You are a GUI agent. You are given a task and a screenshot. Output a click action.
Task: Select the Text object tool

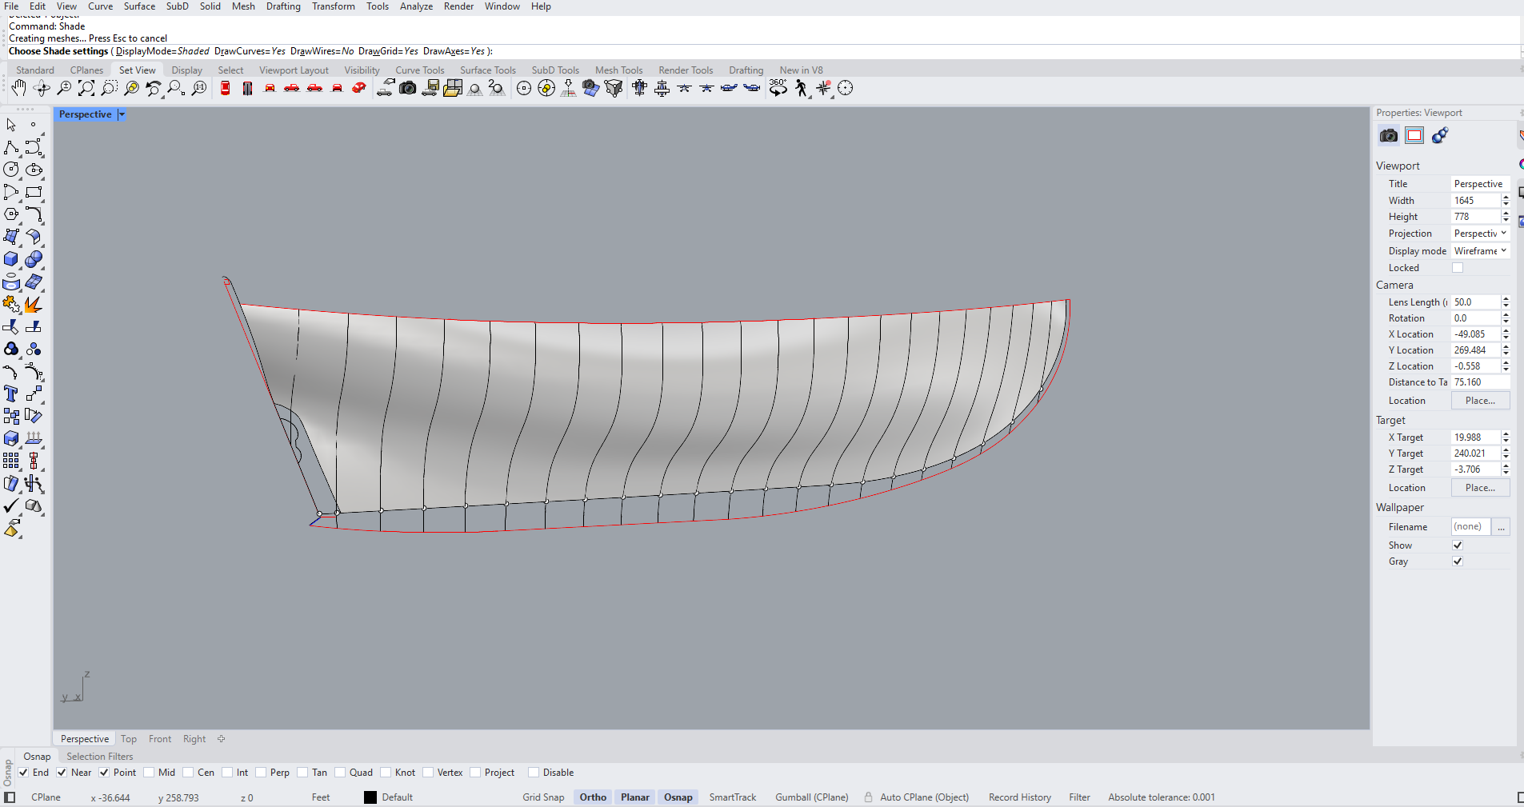coord(11,394)
